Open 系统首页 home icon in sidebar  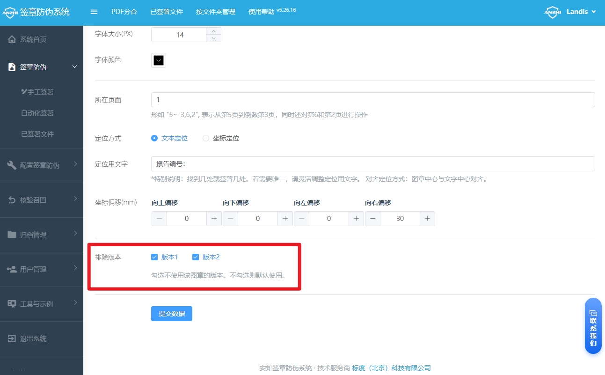point(12,39)
